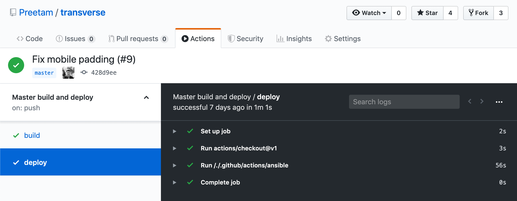Click the master branch label
Screen dimensions: 517x201
tap(44, 73)
